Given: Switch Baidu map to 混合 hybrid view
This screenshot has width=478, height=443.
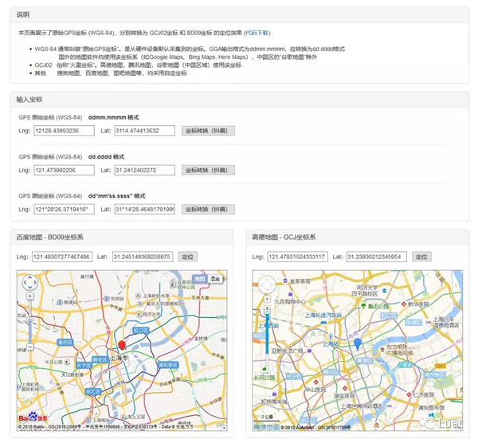Looking at the screenshot, I should click(215, 279).
